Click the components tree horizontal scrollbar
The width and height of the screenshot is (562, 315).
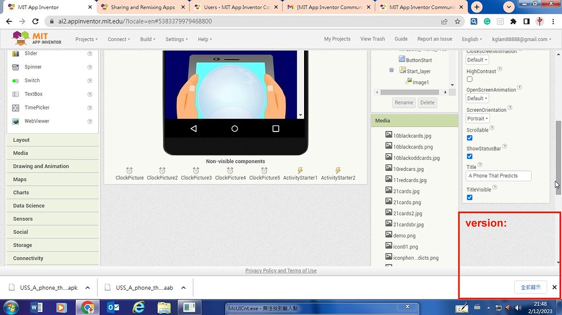(411, 93)
